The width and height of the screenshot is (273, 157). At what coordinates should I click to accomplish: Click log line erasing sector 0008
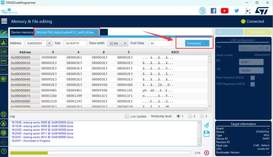coord(42,123)
